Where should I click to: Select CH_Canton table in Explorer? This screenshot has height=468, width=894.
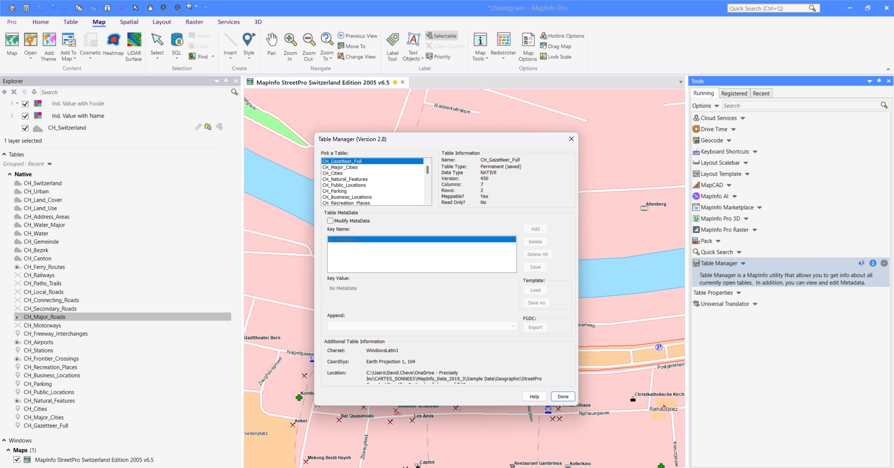click(38, 258)
